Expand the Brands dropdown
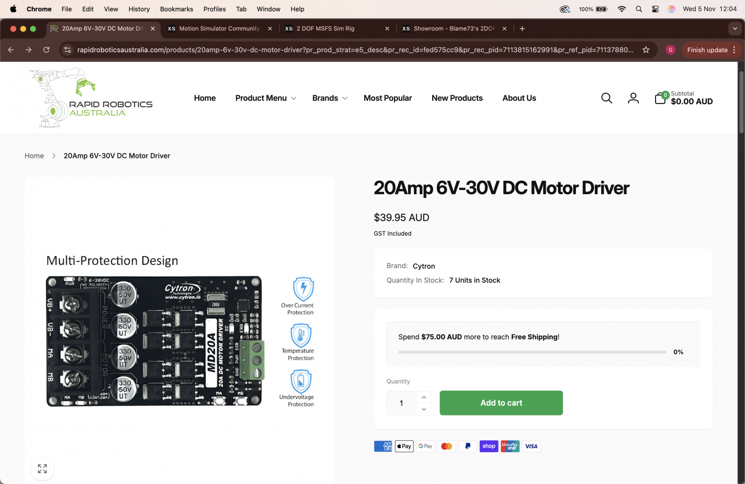Screen dimensions: 745x484 (x=330, y=98)
